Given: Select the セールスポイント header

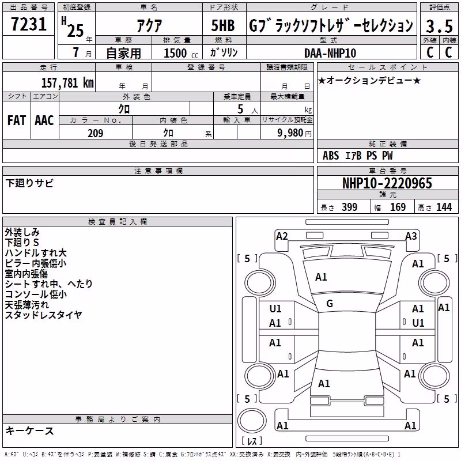Looking at the screenshot, I should click(x=387, y=67).
